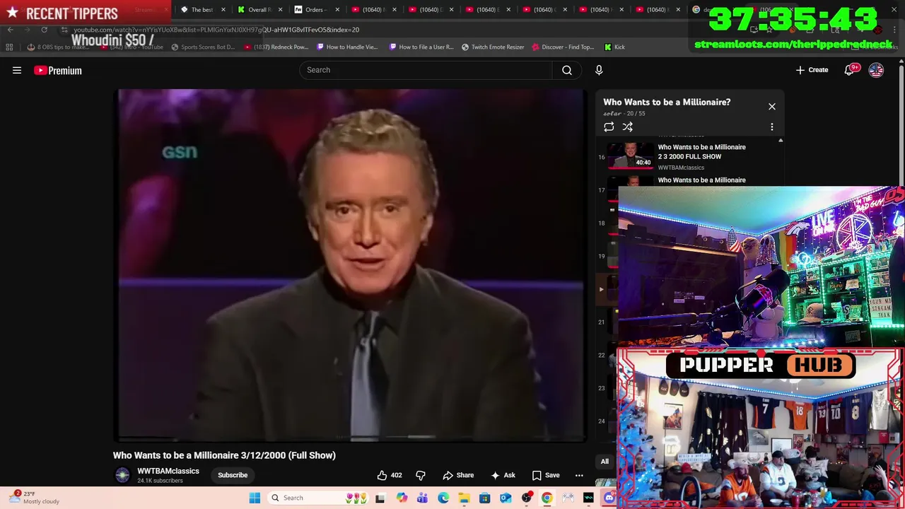Open the Create menu
The image size is (905, 509).
812,70
